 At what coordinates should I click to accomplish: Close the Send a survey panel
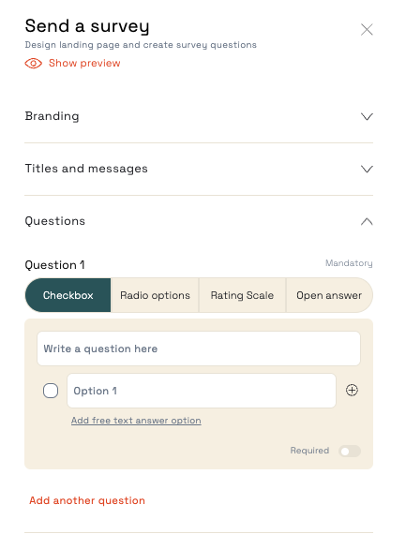tap(367, 30)
